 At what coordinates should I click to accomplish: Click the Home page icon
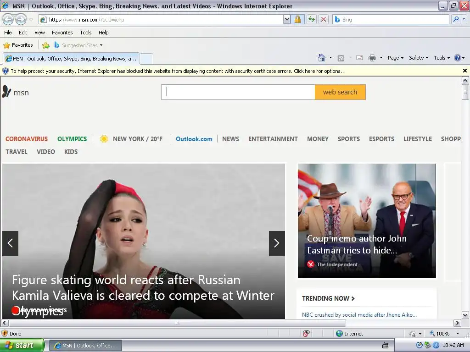(x=322, y=58)
